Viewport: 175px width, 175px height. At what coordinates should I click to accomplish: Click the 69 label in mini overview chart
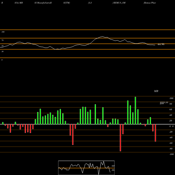[113, 166]
